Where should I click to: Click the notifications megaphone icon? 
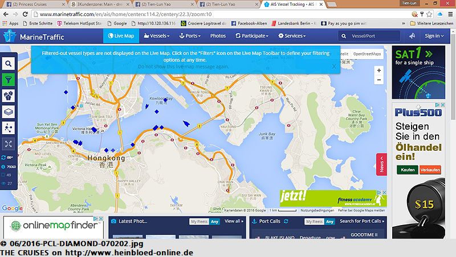coord(412,36)
